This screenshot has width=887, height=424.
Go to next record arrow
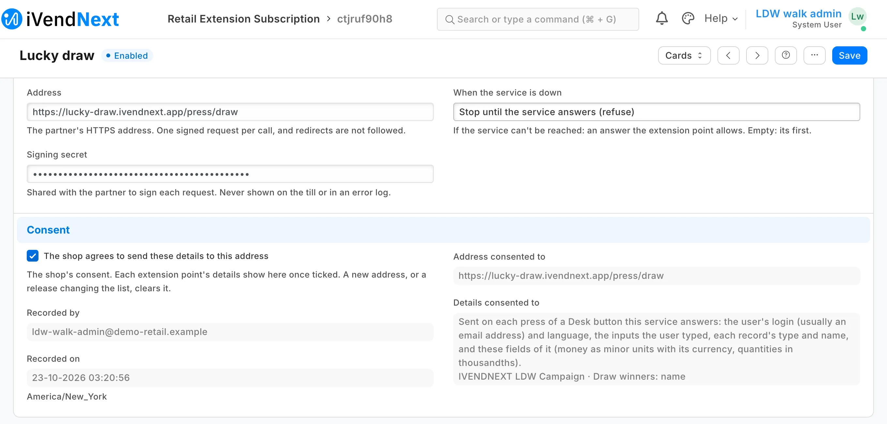pyautogui.click(x=757, y=55)
